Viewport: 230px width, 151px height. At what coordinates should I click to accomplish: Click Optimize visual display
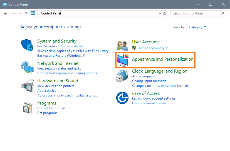pyautogui.click(x=149, y=103)
